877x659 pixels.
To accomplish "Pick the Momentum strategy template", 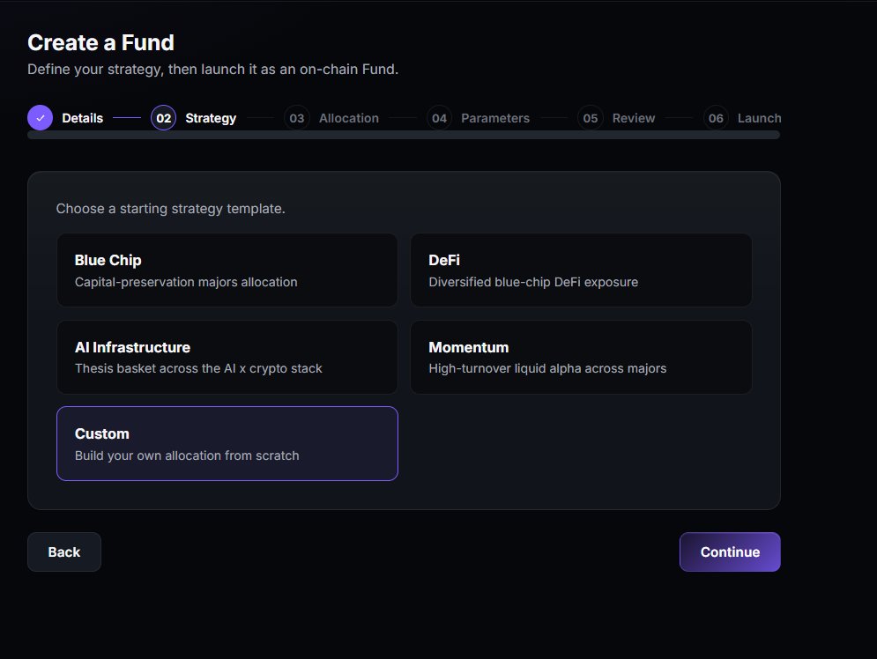I will tap(581, 357).
